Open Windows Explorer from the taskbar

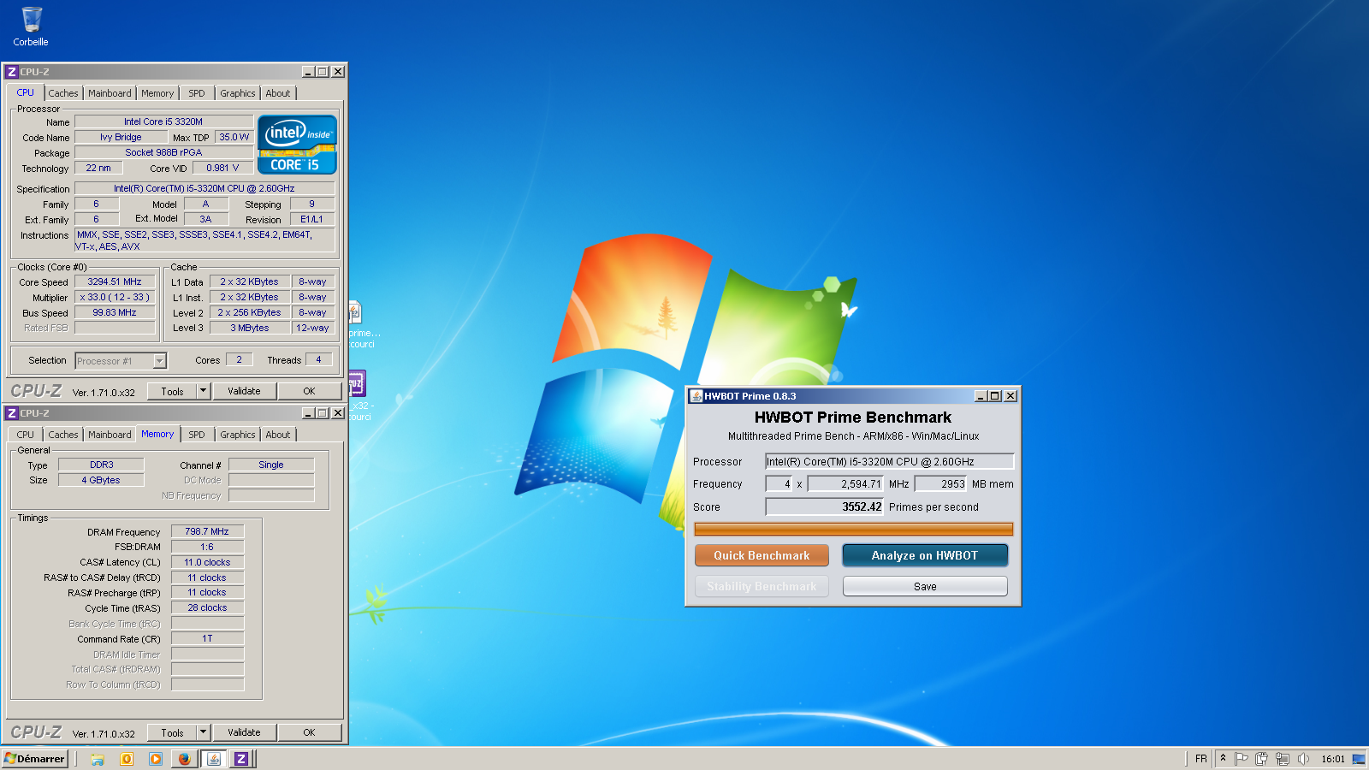click(98, 759)
